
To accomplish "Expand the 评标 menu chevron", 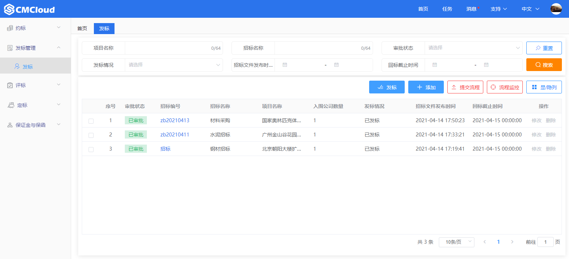I will click(x=59, y=85).
